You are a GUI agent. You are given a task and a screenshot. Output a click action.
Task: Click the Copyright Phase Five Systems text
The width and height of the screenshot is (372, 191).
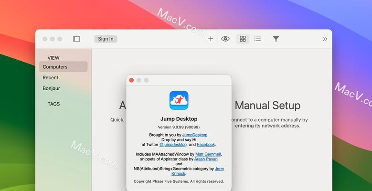click(x=179, y=181)
